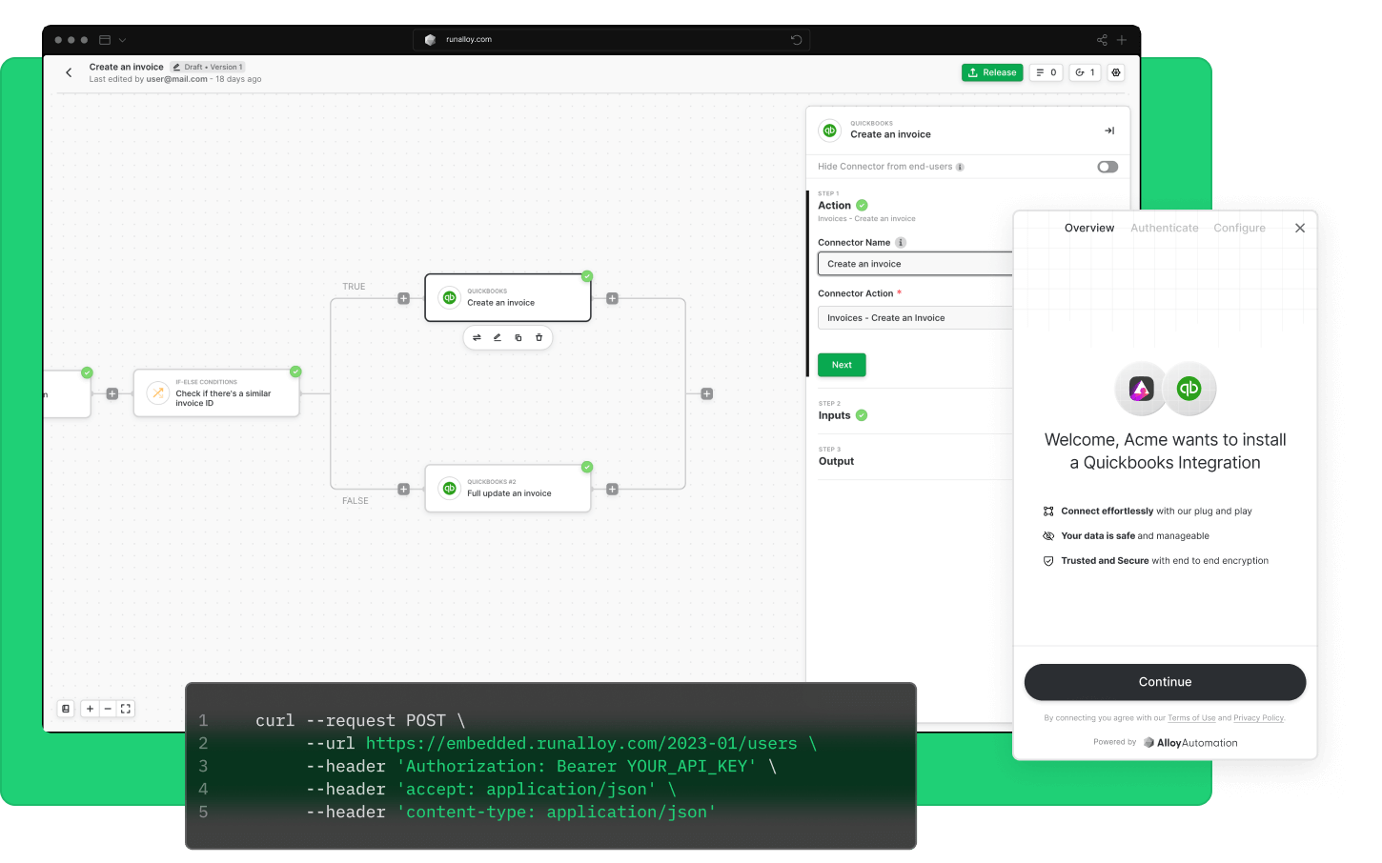1382x863 pixels.
Task: Click the 'curl --request POST' code line
Action: [x=360, y=720]
